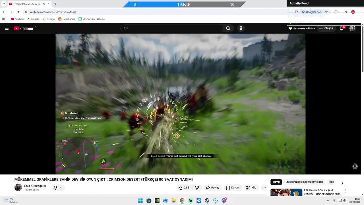The width and height of the screenshot is (364, 205).
Task: Click Google'a Sor lens button
Action: coord(311,12)
